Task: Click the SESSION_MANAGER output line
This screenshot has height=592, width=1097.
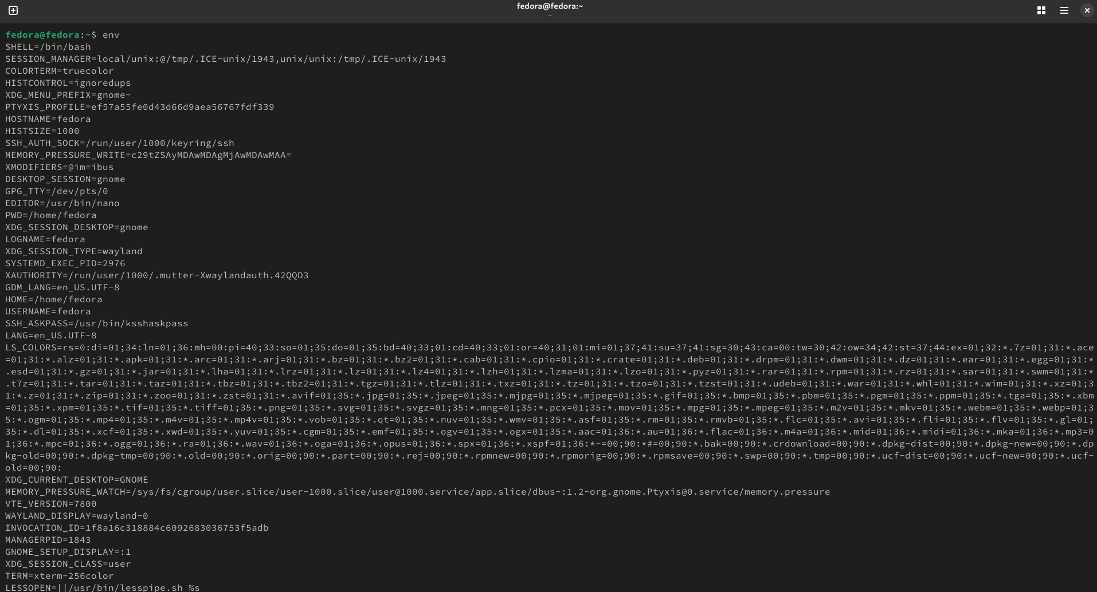Action: coord(225,59)
